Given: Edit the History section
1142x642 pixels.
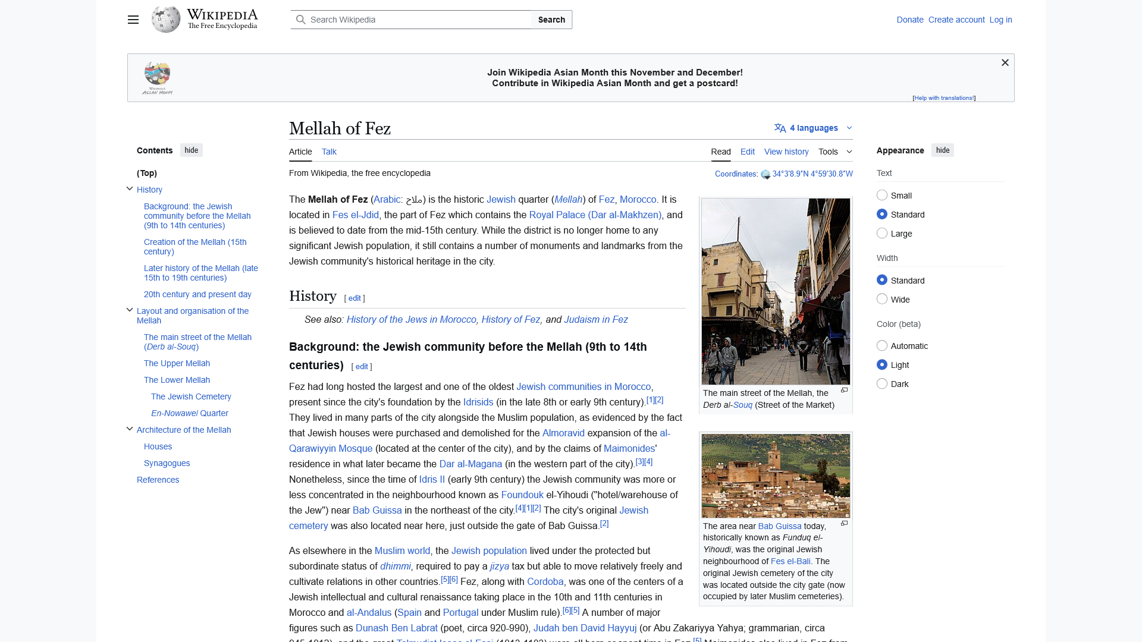Looking at the screenshot, I should pos(354,298).
